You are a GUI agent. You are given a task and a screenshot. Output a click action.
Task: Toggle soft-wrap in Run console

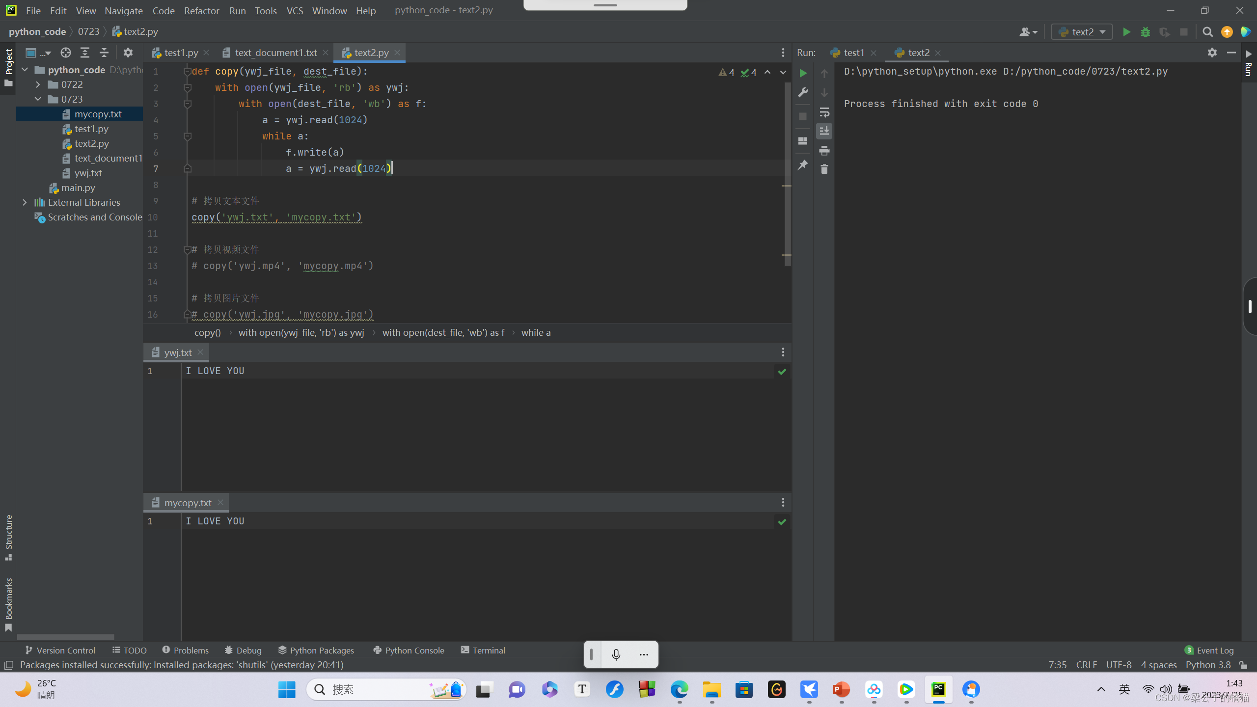824,112
